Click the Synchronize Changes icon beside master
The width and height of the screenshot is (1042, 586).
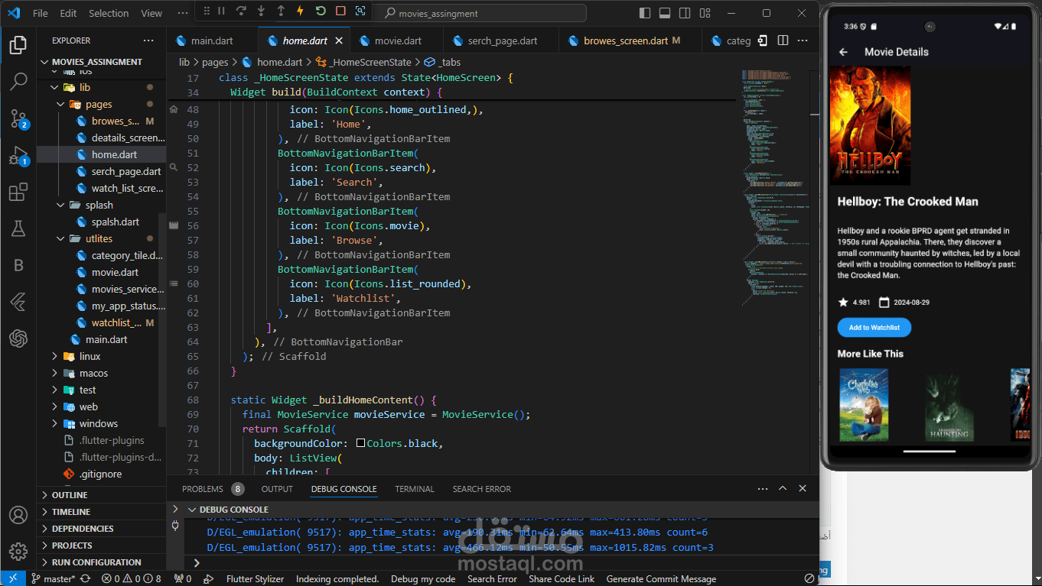tap(85, 579)
